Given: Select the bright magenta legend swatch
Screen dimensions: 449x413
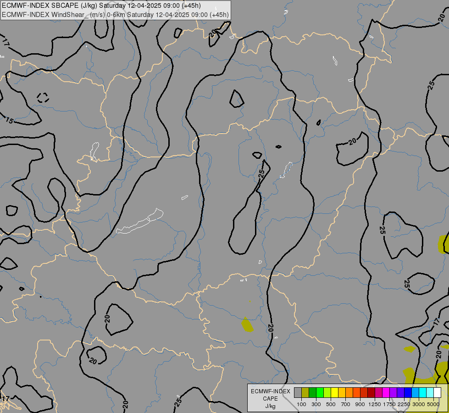Looking at the screenshot, I should tap(386, 392).
